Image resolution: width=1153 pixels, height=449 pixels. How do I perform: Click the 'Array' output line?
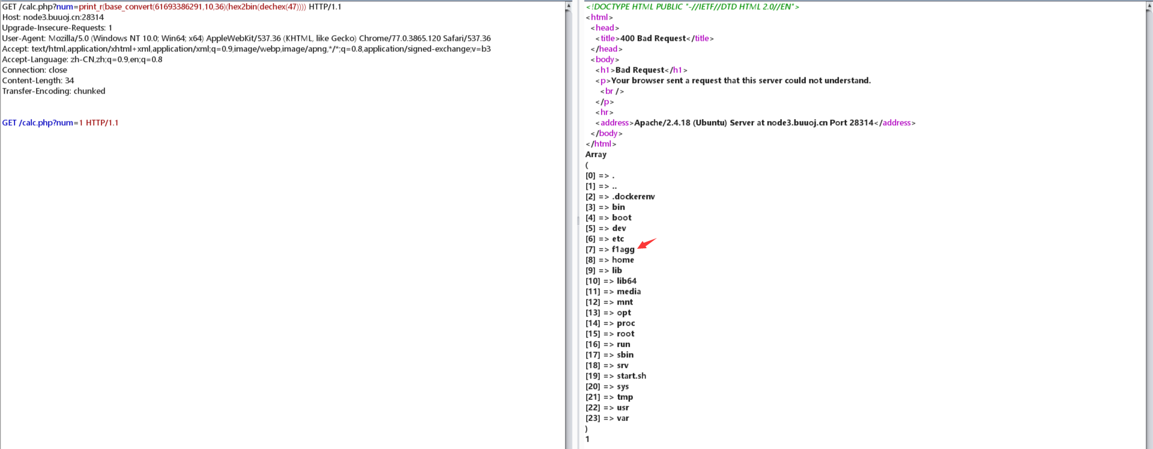(596, 155)
